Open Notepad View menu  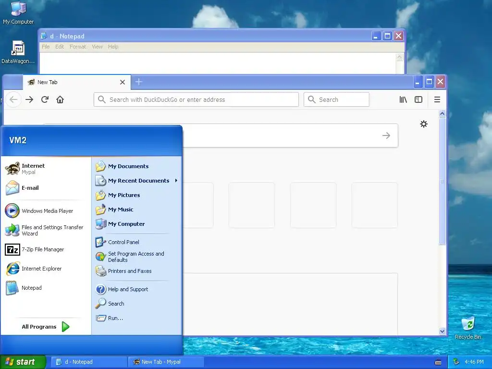tap(97, 47)
